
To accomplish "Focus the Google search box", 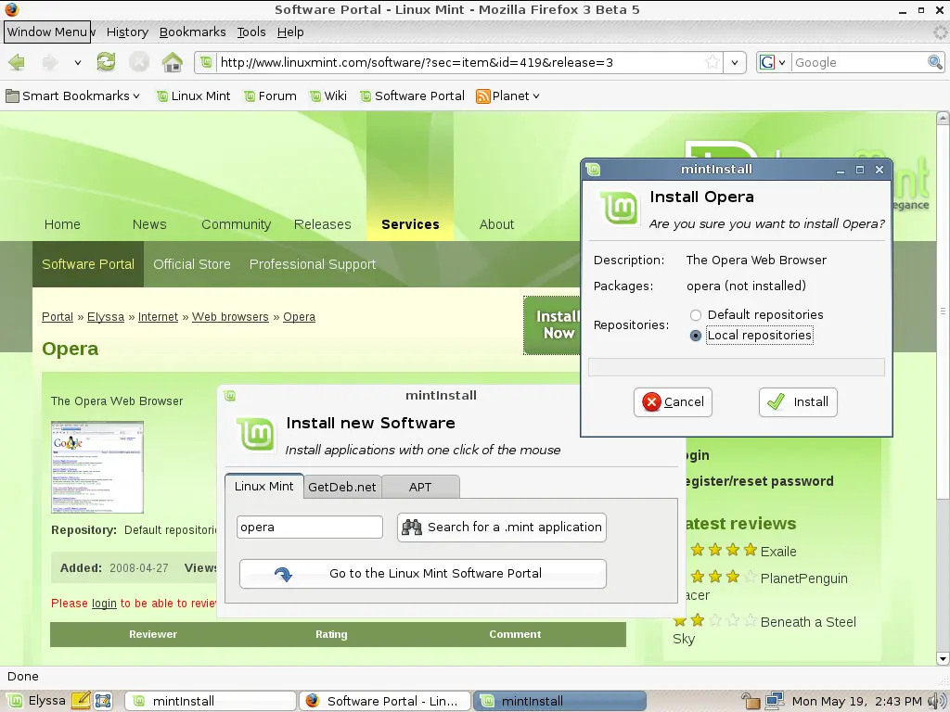I will click(x=859, y=62).
